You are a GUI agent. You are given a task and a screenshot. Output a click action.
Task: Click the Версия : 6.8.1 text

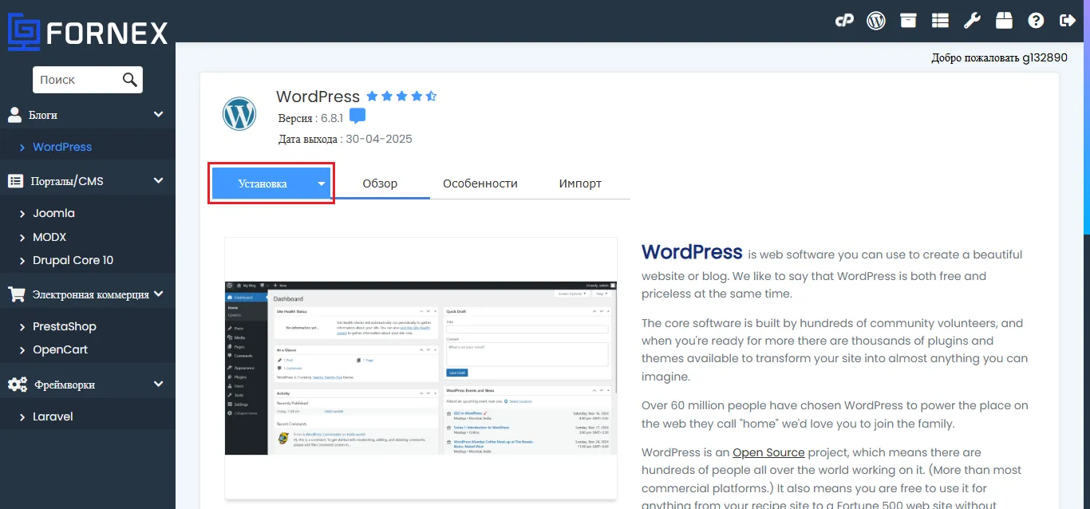click(310, 118)
